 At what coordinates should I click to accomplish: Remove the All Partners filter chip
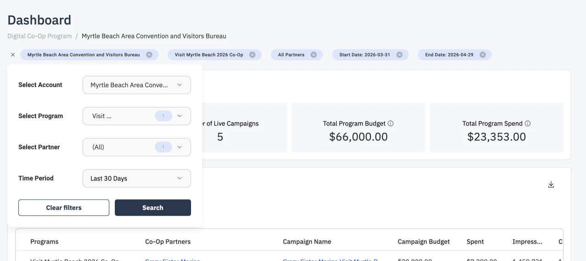[313, 55]
